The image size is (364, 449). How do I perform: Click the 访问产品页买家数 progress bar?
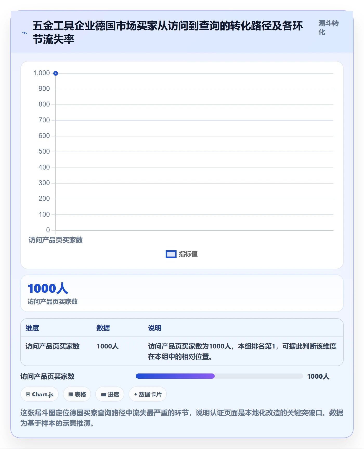click(x=219, y=376)
